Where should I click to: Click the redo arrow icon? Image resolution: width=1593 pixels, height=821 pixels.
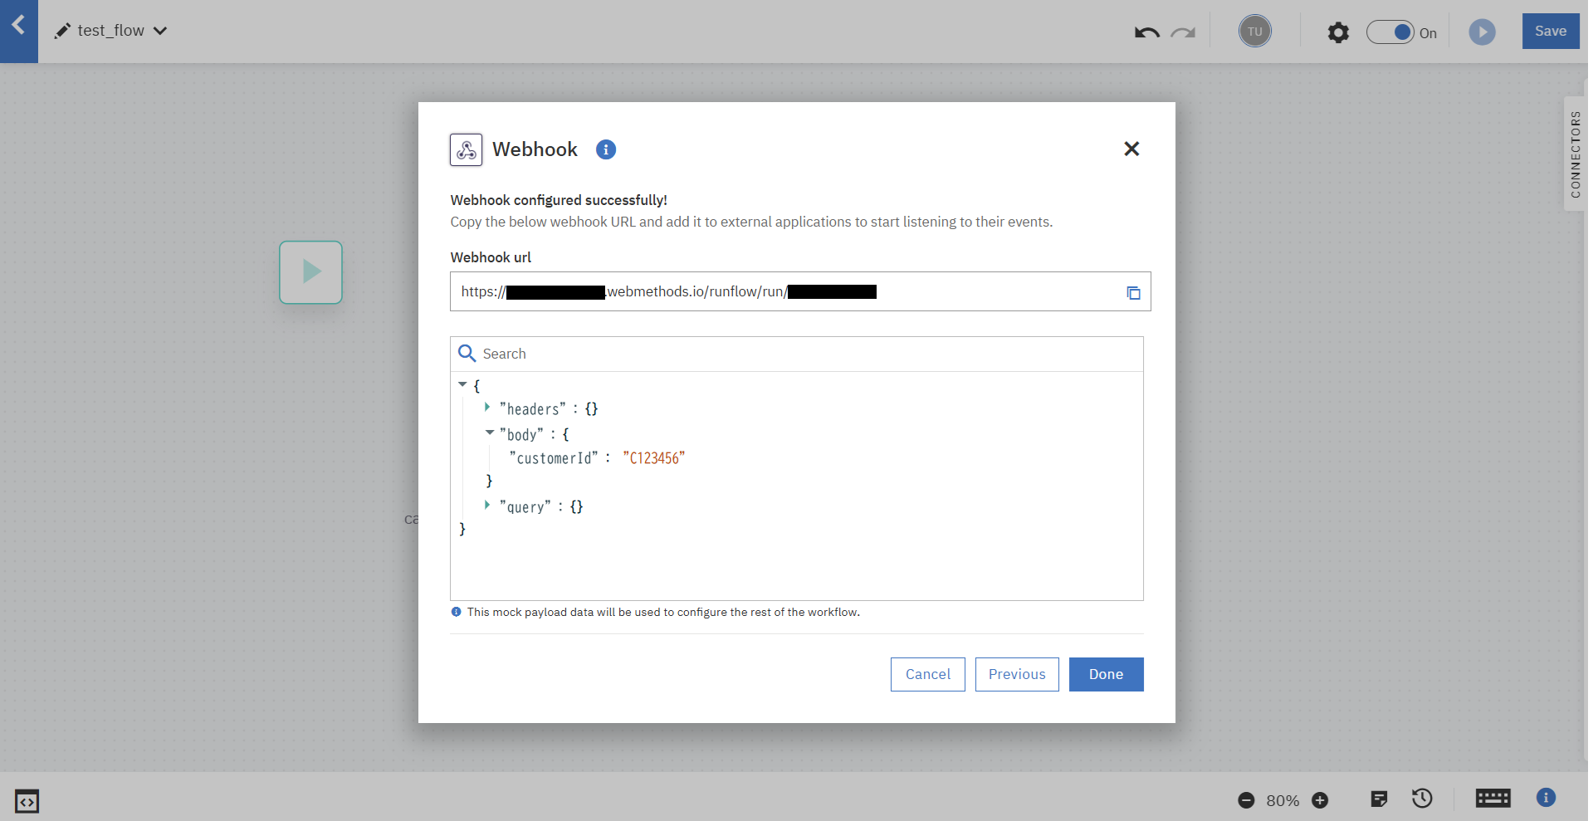pyautogui.click(x=1183, y=32)
